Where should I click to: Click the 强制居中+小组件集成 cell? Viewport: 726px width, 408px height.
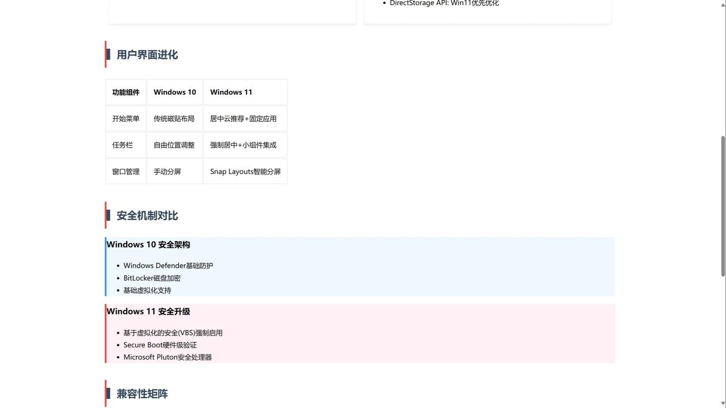[244, 144]
